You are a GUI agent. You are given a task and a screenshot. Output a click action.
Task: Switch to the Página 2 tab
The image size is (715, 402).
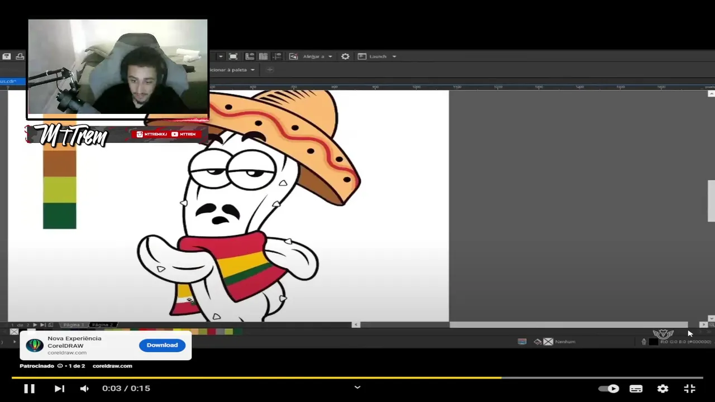point(103,325)
